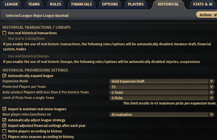Enable use real historical transactions

[4, 33]
